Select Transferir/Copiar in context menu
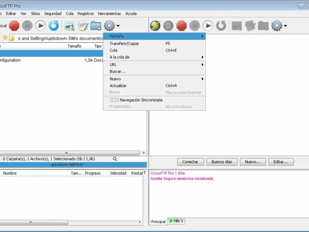 point(154,44)
